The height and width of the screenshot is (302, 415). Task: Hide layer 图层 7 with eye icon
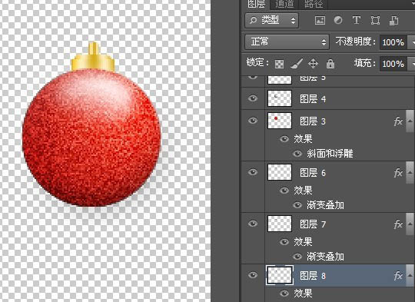point(253,224)
